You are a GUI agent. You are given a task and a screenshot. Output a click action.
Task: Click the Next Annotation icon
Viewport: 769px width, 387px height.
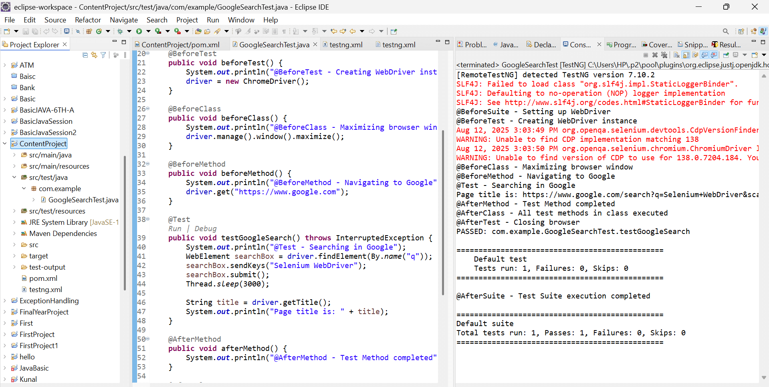[296, 31]
